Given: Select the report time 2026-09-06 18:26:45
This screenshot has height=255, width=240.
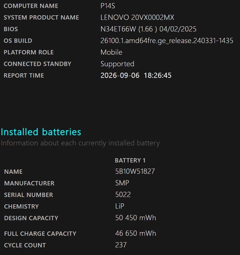Looking at the screenshot, I should [x=136, y=75].
